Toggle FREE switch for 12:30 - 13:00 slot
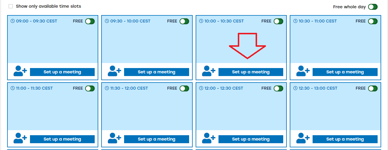This screenshot has height=150, width=388. (373, 88)
